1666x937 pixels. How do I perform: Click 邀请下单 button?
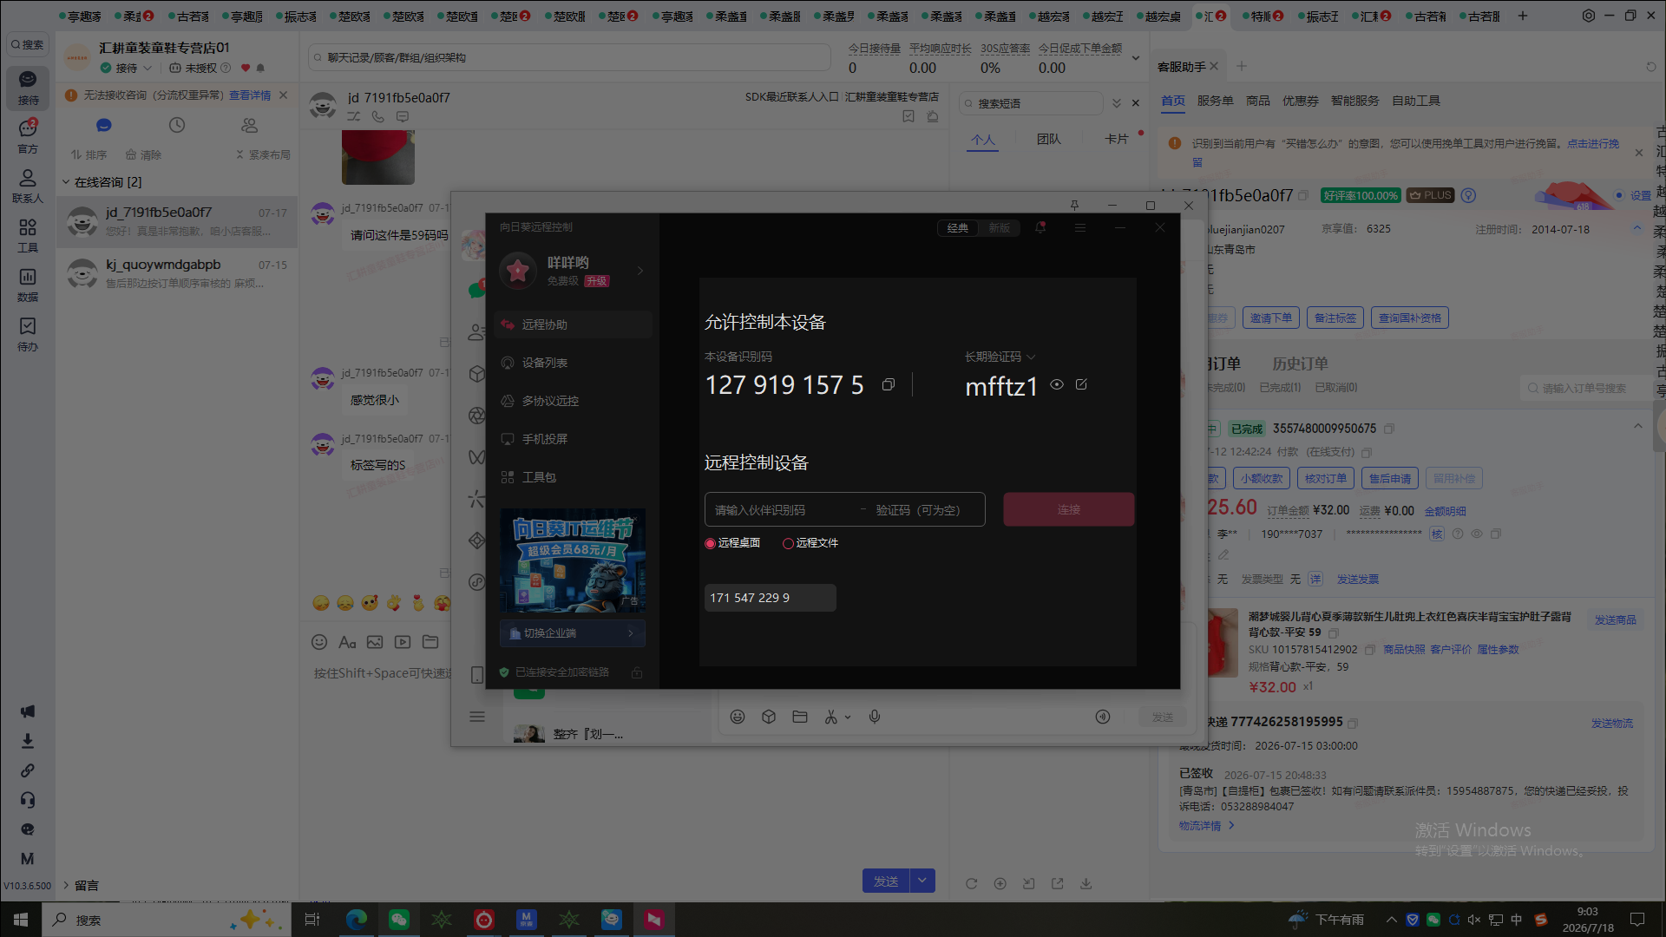[x=1271, y=318]
